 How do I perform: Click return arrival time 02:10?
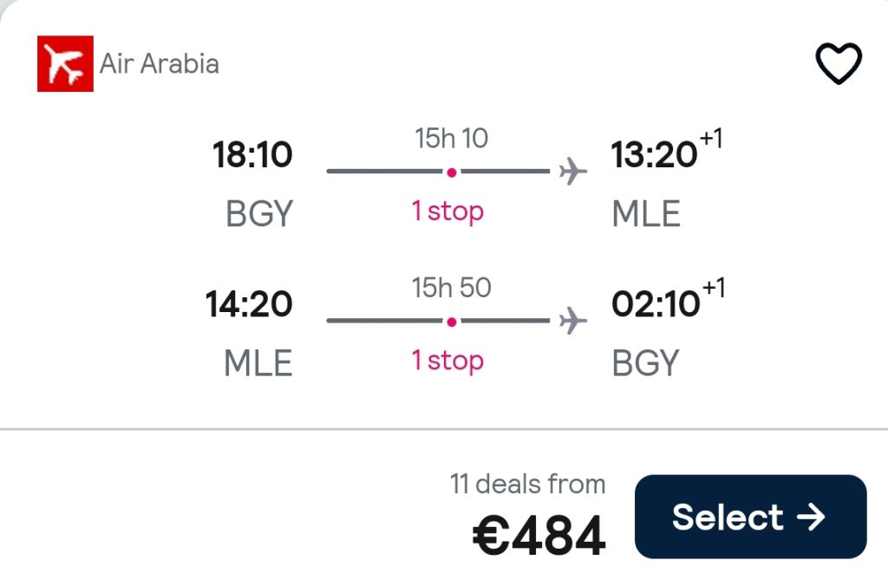pos(656,304)
